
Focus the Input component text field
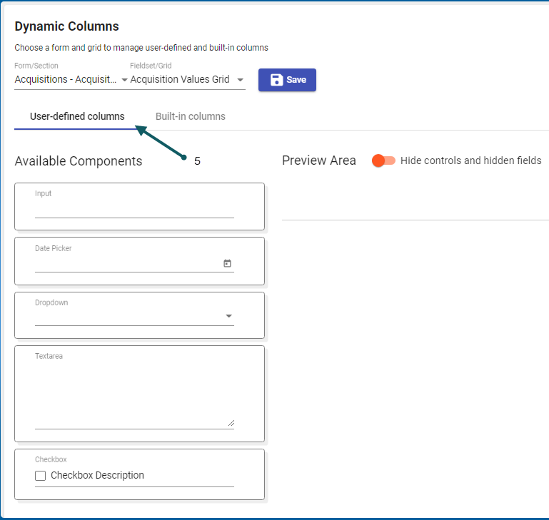click(x=134, y=209)
